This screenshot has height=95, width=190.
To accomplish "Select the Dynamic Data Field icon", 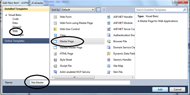I will tap(109, 54).
